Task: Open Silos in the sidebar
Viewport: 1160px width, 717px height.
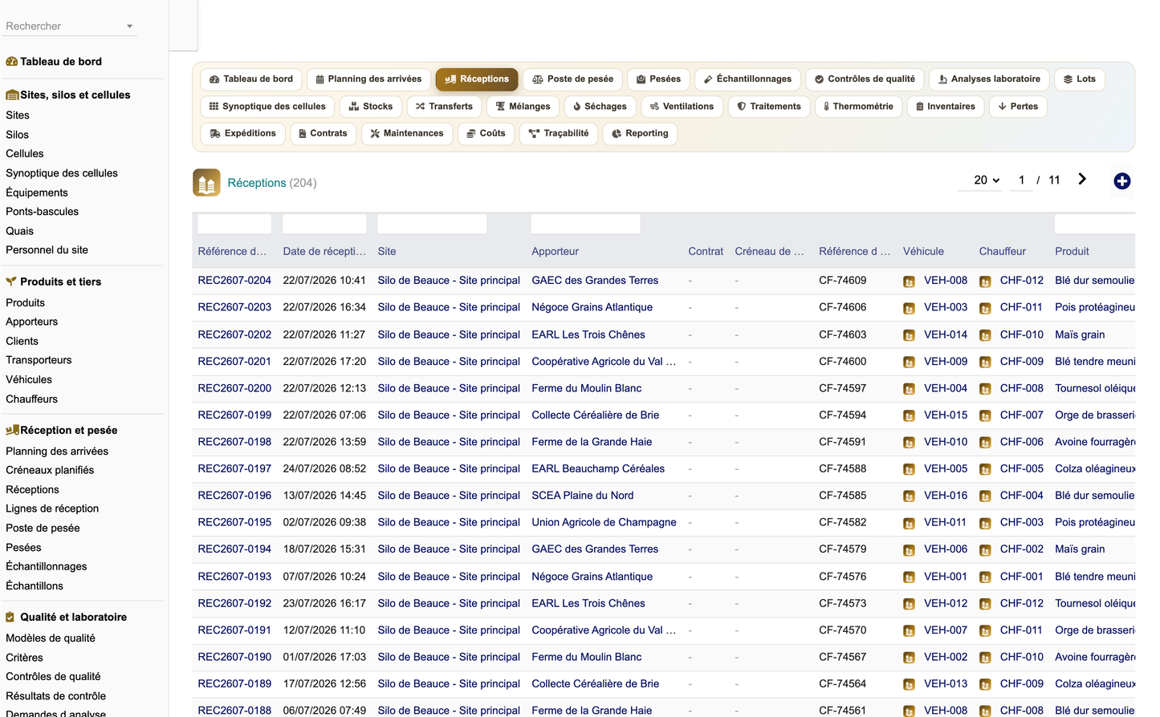Action: pyautogui.click(x=18, y=135)
